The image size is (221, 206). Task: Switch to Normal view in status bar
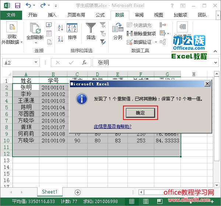click(x=131, y=201)
